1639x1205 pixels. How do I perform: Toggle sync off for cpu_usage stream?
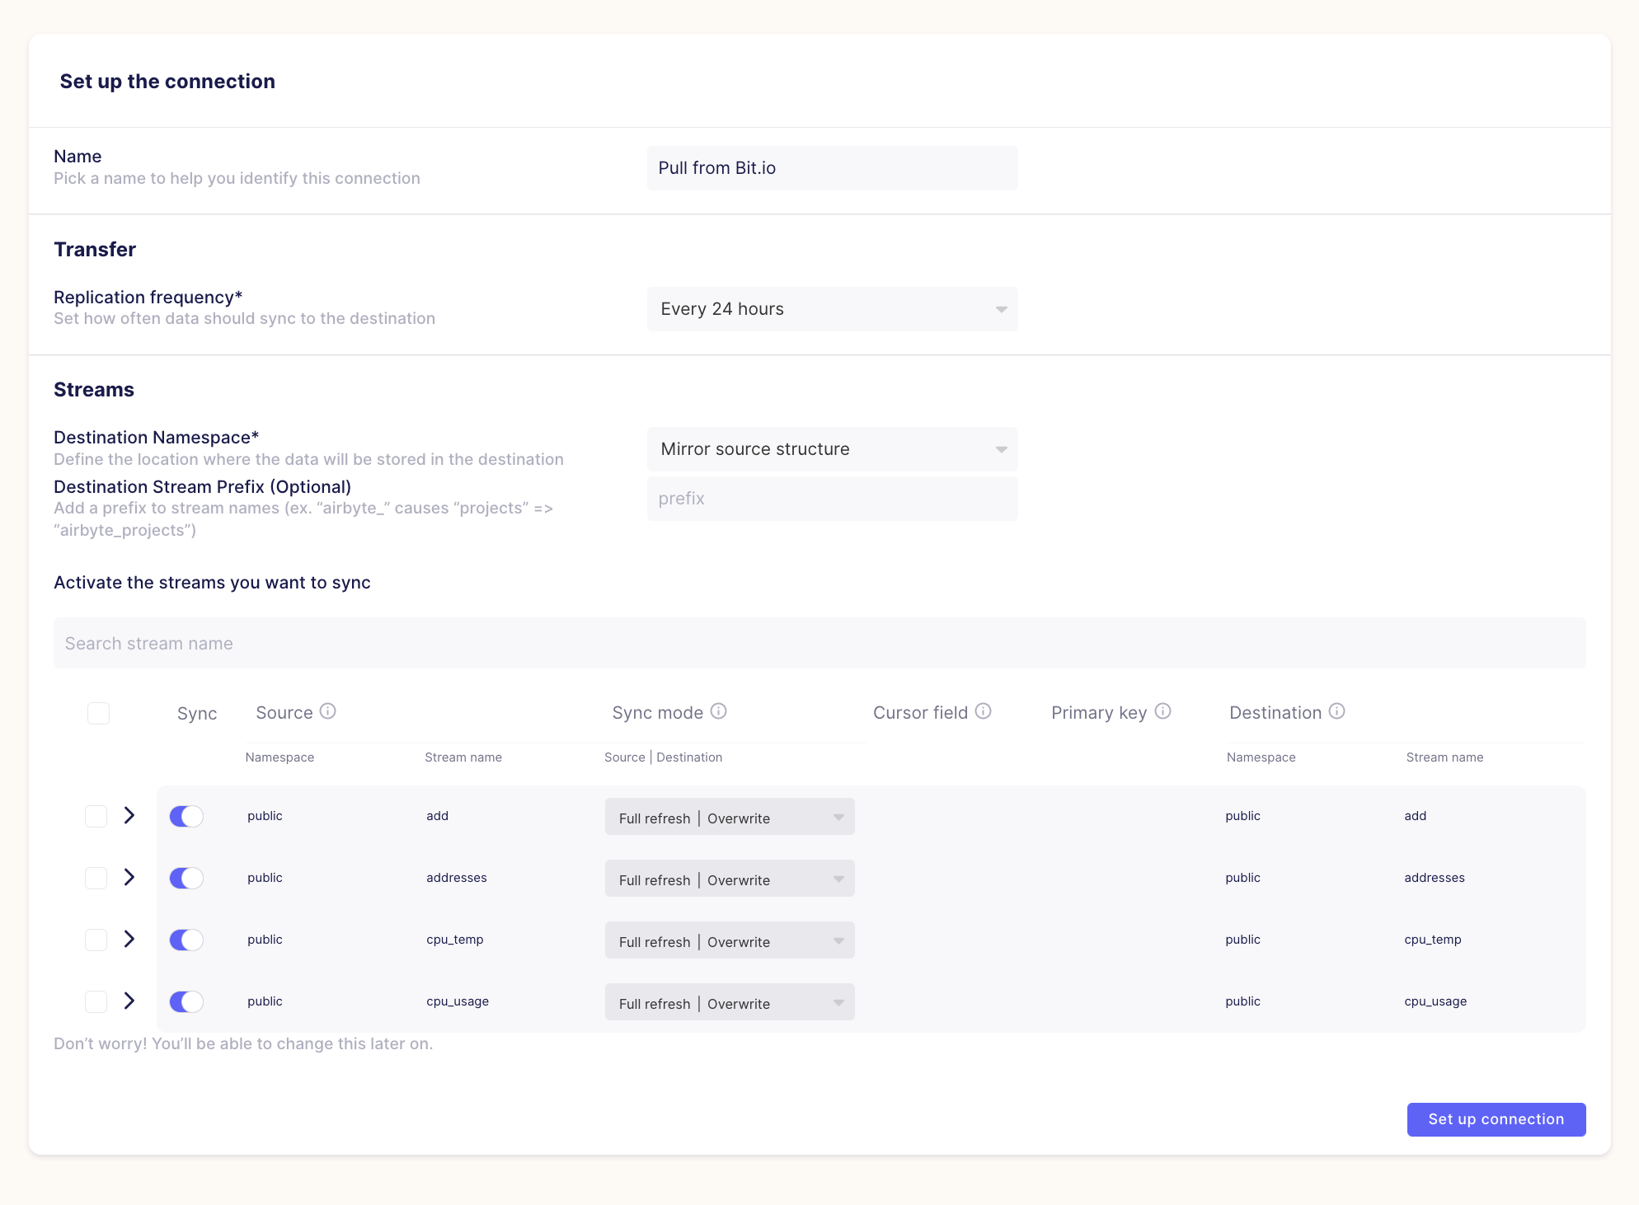click(186, 1001)
